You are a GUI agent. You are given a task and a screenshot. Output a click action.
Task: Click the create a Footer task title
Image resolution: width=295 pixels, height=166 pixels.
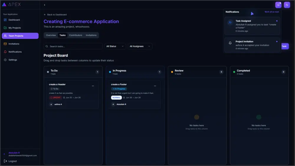click(119, 84)
